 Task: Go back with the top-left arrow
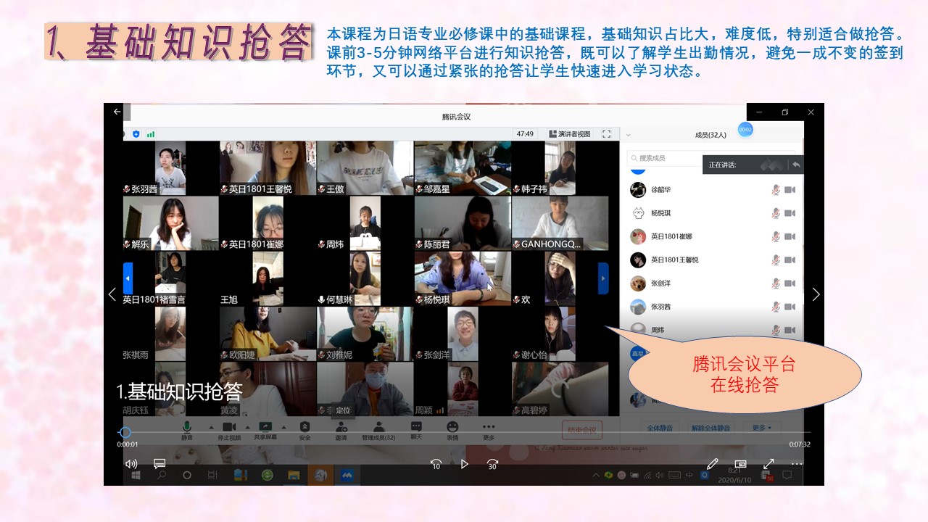click(x=117, y=112)
